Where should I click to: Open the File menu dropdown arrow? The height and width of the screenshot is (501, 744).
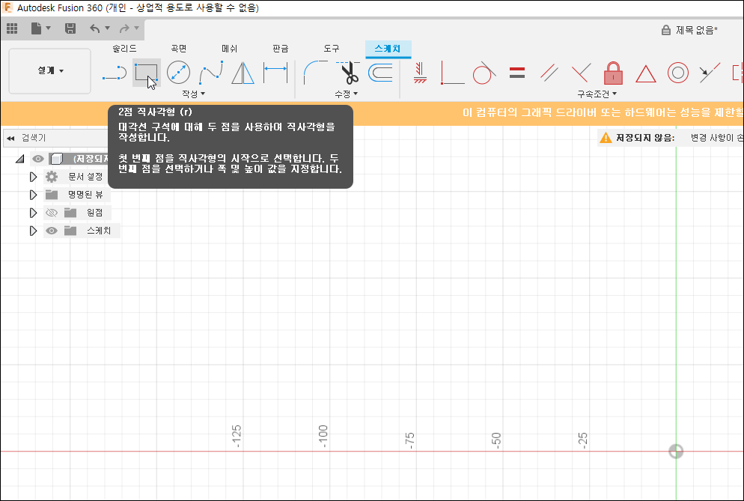point(48,28)
